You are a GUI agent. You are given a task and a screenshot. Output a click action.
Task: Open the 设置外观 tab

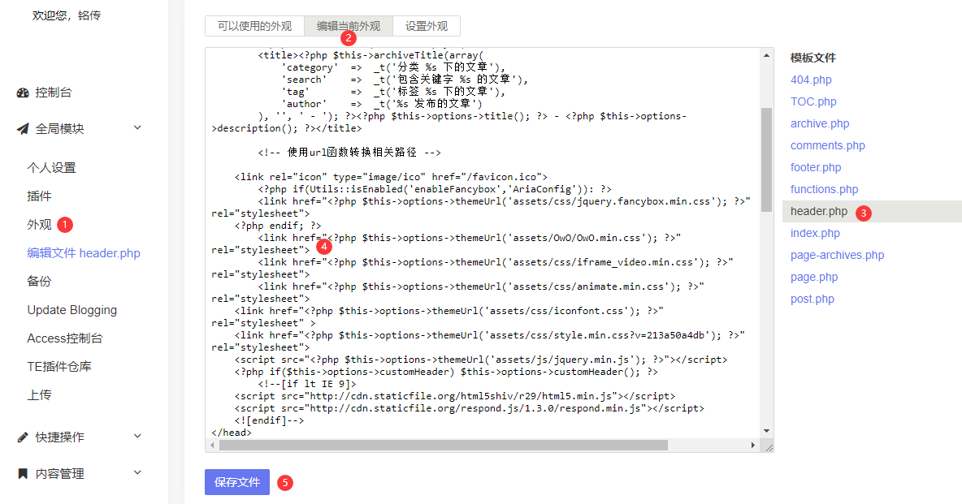coord(427,26)
